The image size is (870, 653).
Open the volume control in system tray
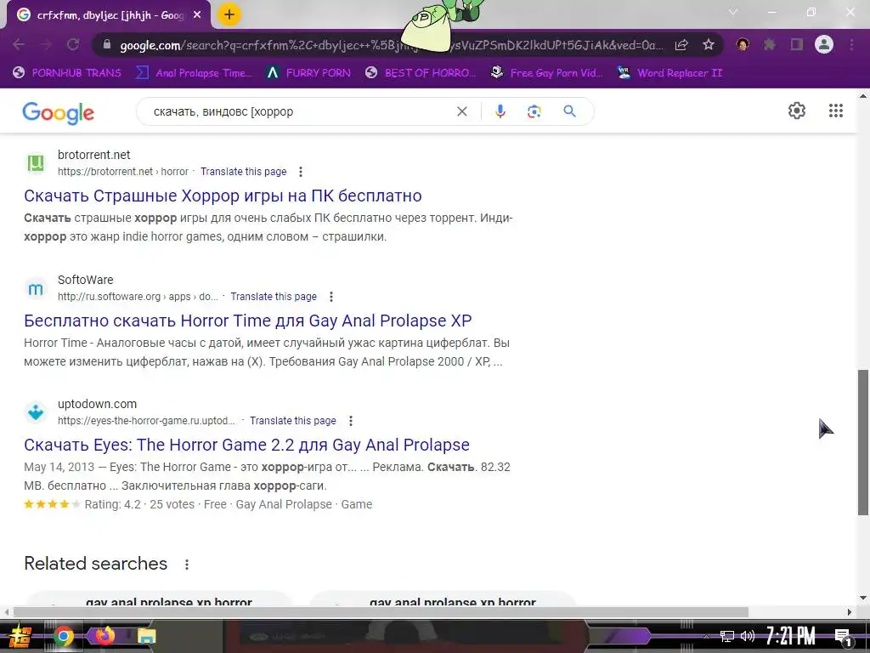tap(748, 636)
